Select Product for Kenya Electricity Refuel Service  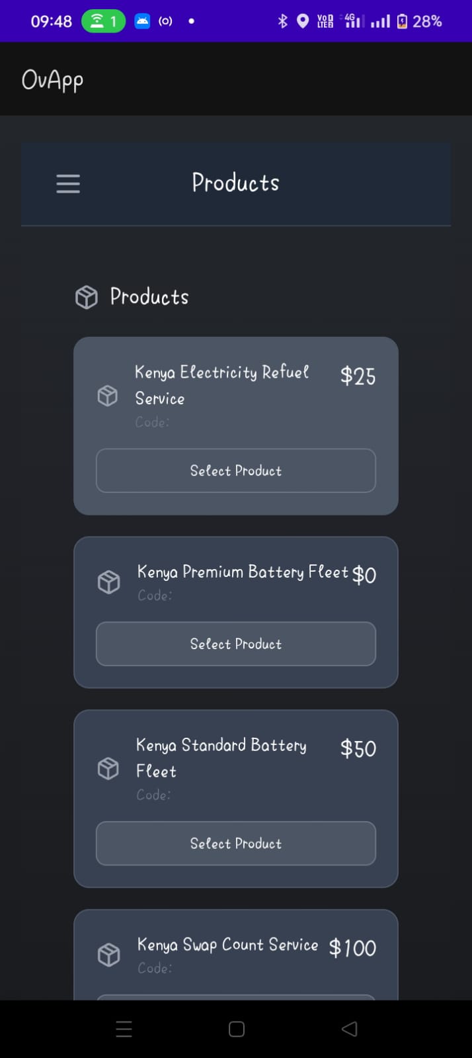pyautogui.click(x=235, y=470)
